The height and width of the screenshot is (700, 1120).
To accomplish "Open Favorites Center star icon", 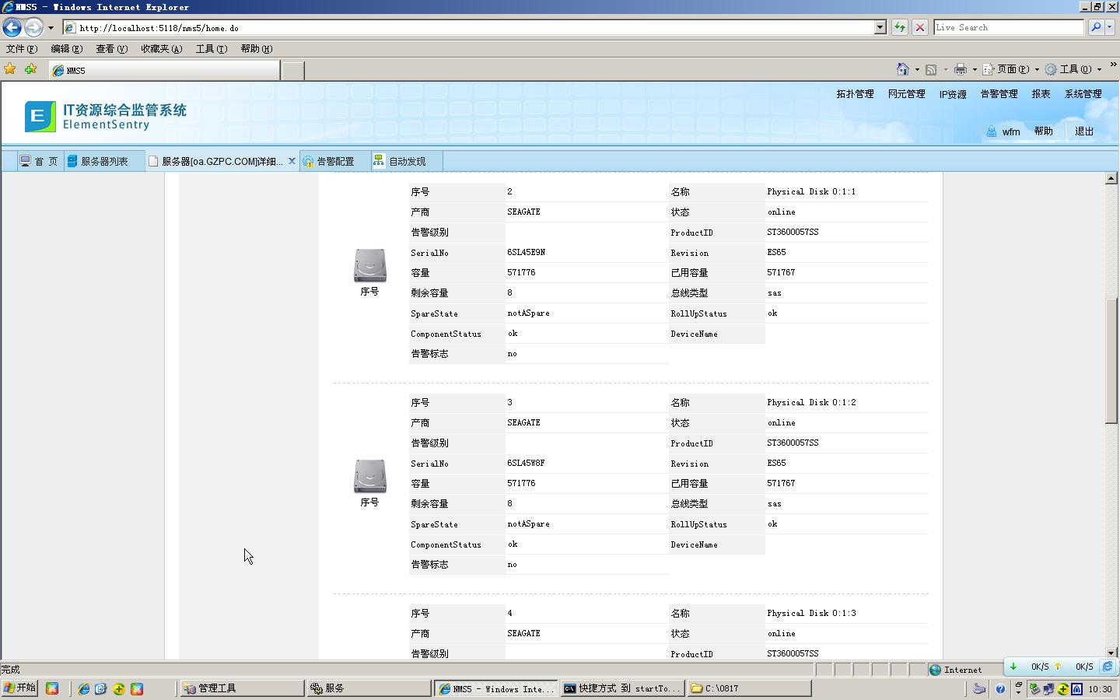I will [x=10, y=69].
